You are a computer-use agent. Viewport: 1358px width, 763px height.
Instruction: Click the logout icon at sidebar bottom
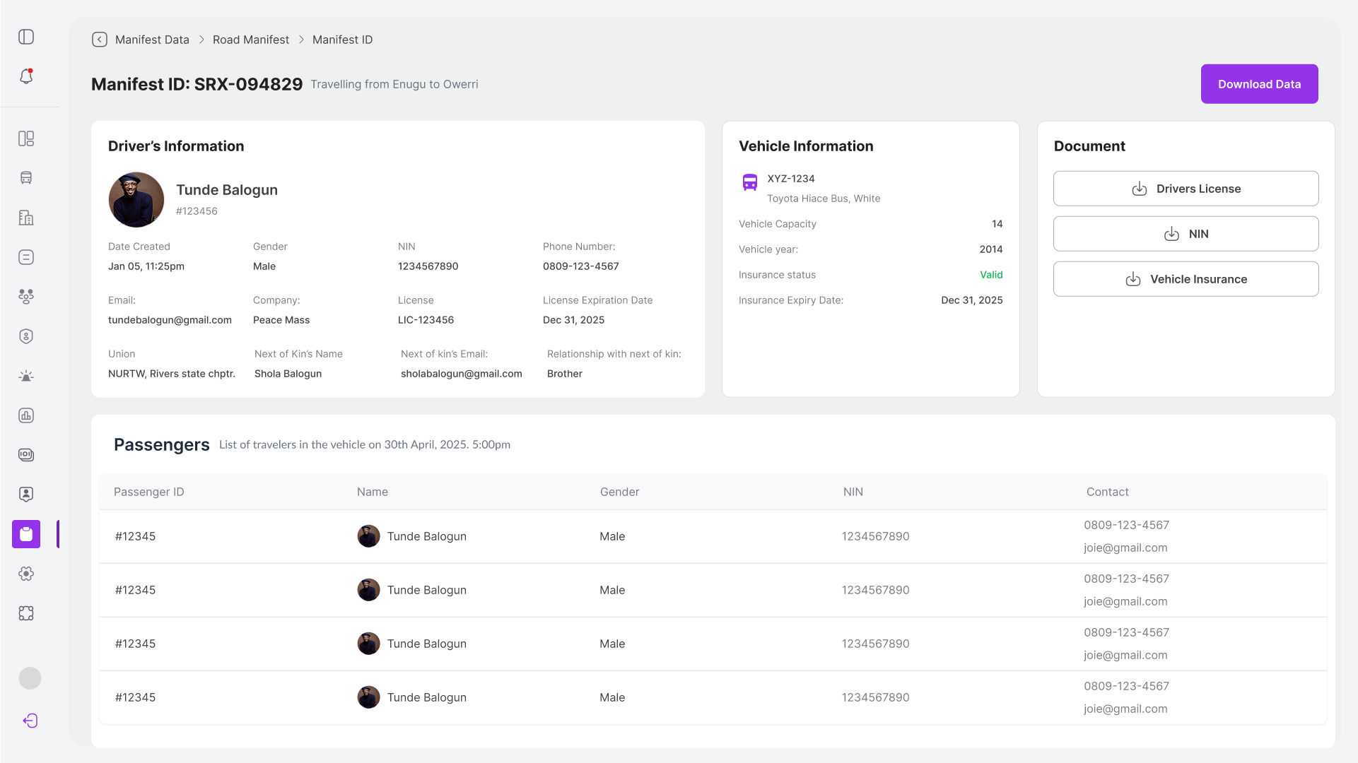pos(30,721)
